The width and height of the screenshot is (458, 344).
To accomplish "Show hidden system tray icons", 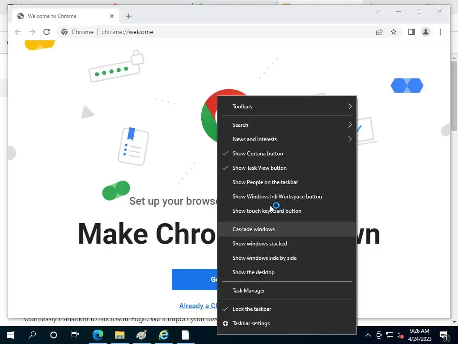I will (x=368, y=335).
